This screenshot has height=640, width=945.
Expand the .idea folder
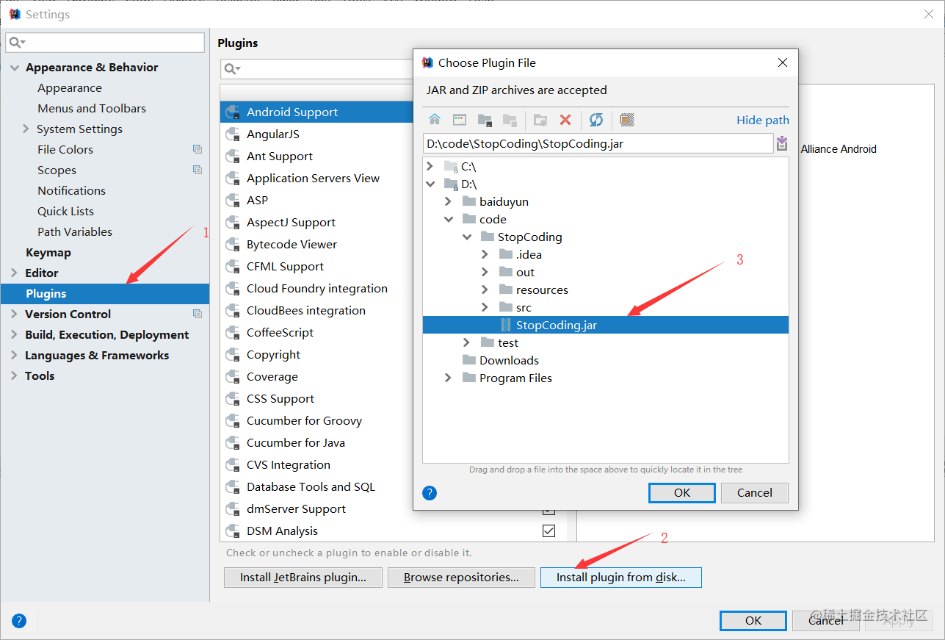485,254
